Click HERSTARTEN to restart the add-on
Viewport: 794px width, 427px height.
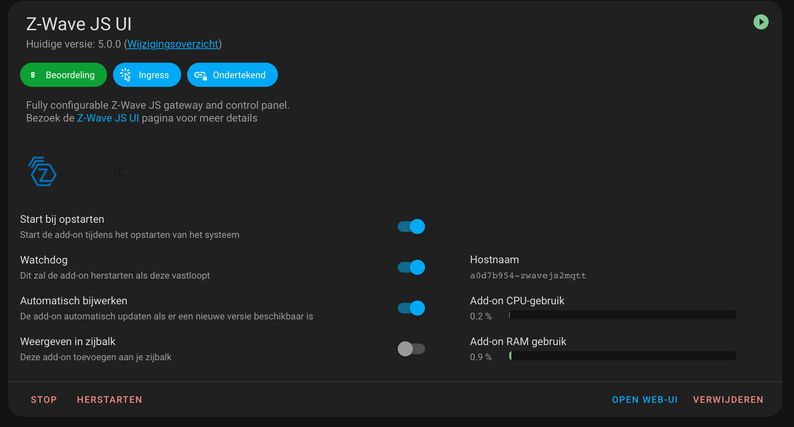110,400
